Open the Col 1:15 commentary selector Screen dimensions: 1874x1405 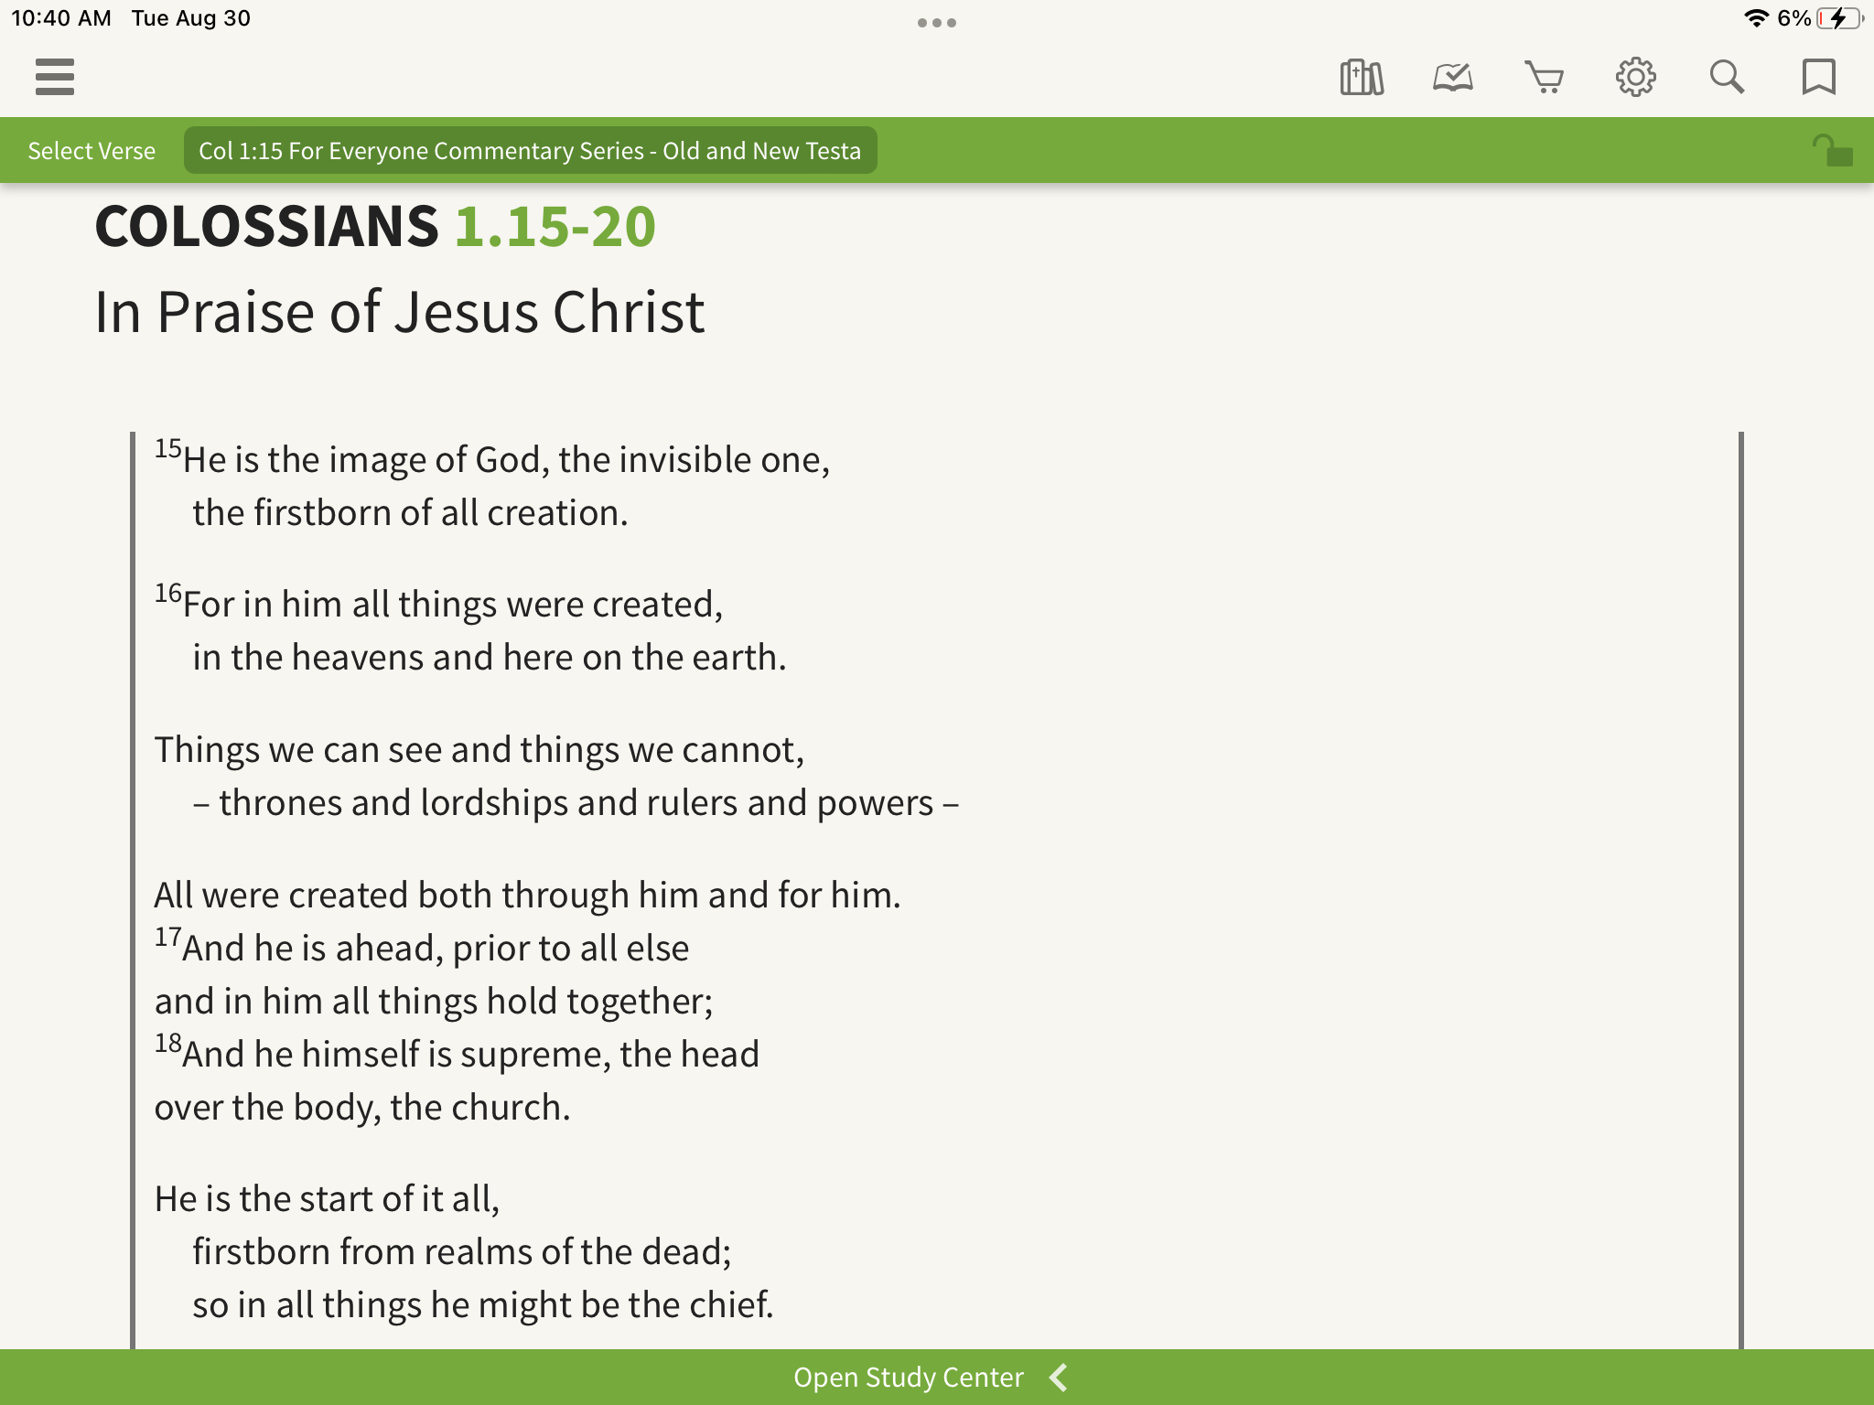530,151
